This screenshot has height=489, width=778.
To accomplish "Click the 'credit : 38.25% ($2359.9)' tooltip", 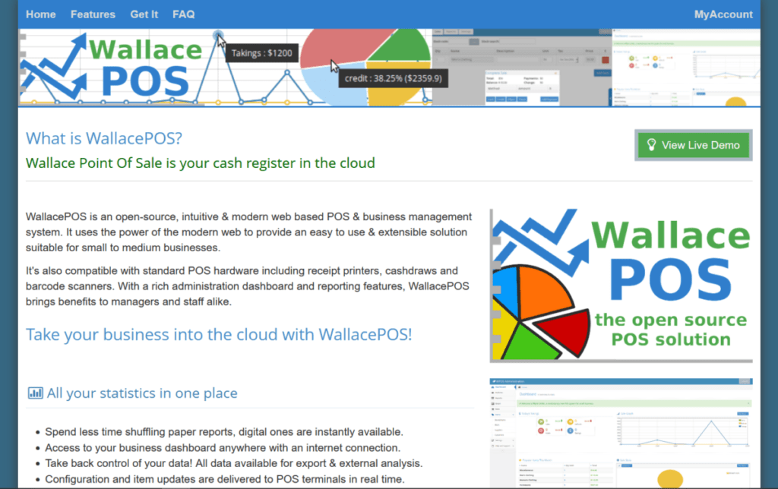I will [394, 78].
